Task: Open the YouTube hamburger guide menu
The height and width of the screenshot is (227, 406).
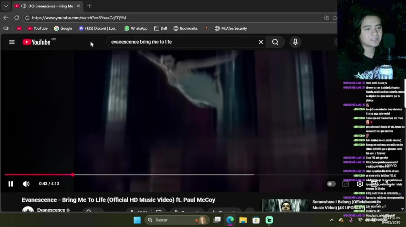Action: click(12, 42)
